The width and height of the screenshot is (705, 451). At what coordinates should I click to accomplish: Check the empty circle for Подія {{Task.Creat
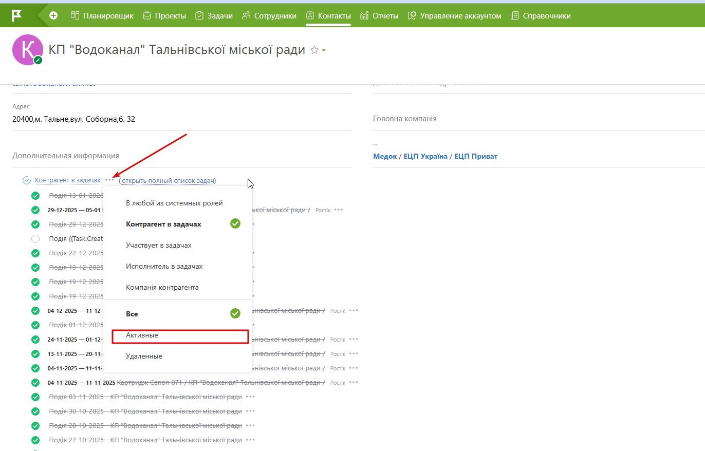click(35, 239)
